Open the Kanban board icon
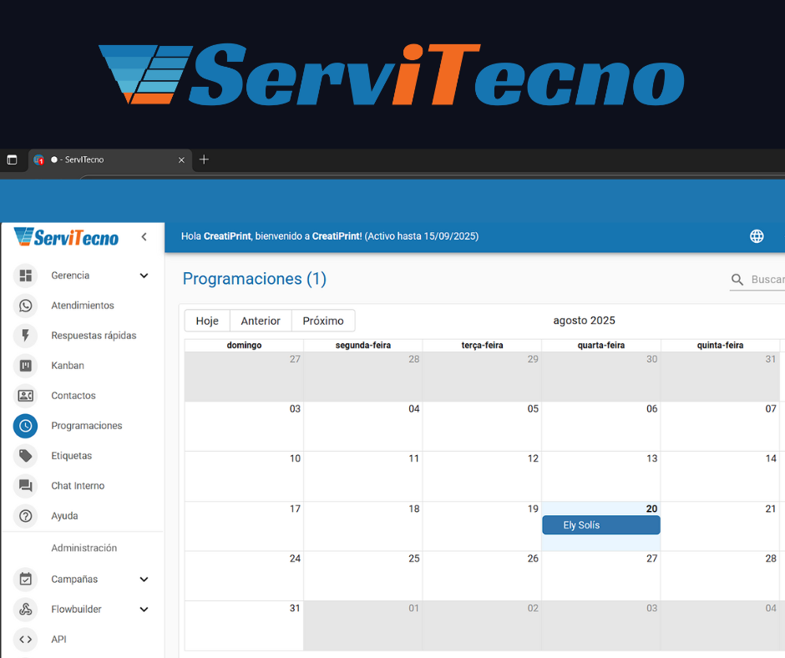Image resolution: width=785 pixels, height=658 pixels. pyautogui.click(x=26, y=366)
